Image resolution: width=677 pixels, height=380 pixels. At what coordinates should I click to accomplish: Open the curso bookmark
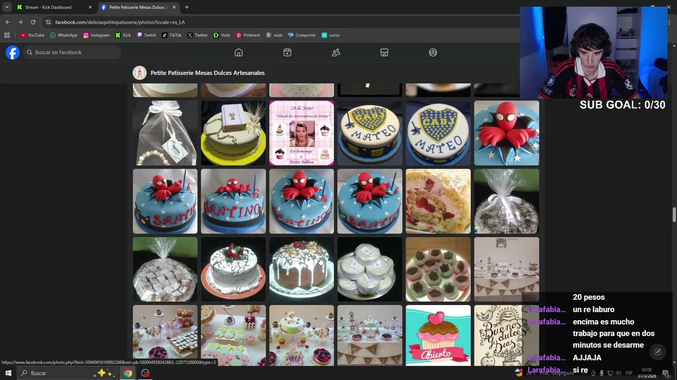tap(331, 35)
